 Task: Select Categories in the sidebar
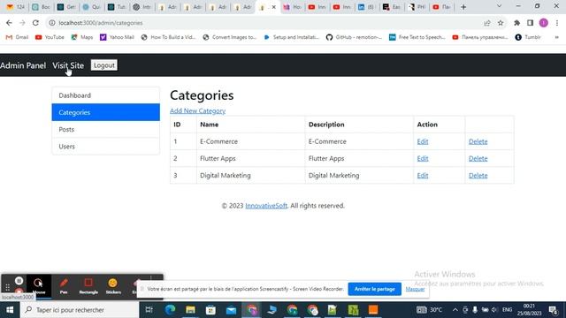pos(106,112)
